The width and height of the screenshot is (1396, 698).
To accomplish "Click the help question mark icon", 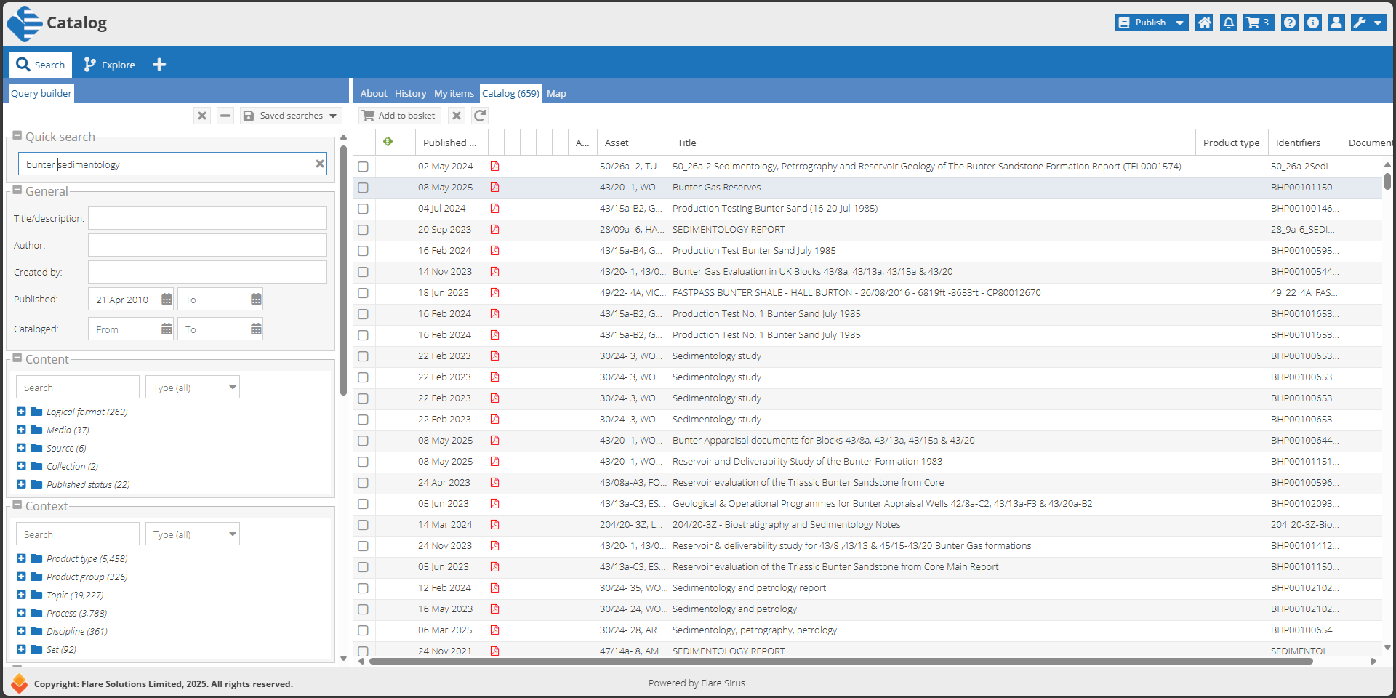I will coord(1289,23).
